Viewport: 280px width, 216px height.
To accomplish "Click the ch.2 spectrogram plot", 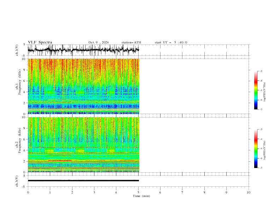I will point(83,145).
